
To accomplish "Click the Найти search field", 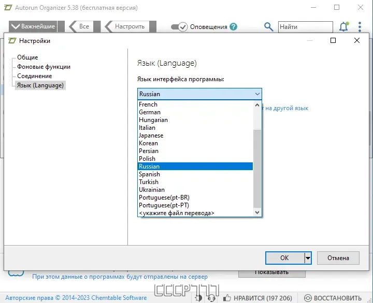I will [306, 26].
